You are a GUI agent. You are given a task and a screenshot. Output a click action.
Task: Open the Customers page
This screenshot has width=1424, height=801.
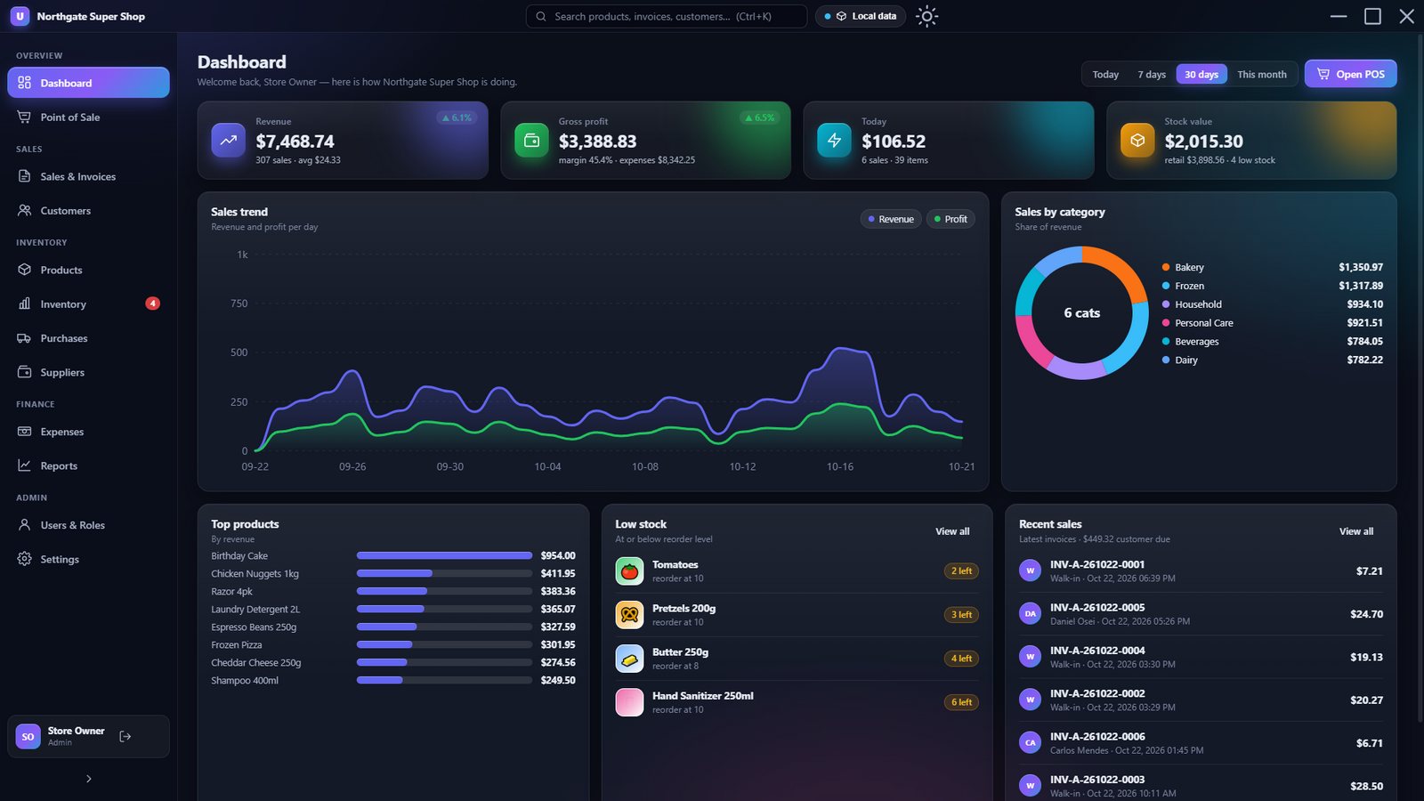(x=88, y=211)
